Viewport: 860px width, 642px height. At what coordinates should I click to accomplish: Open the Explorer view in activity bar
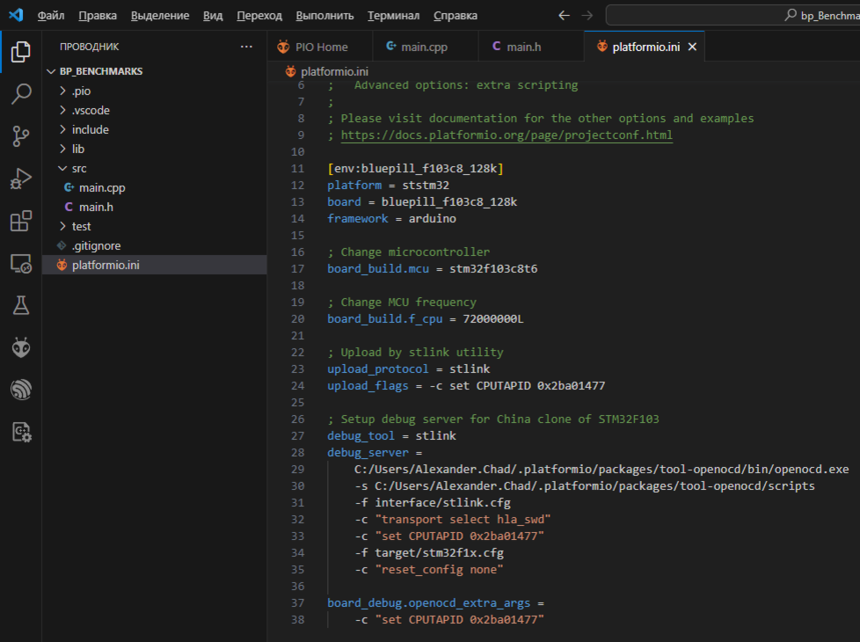click(x=21, y=52)
